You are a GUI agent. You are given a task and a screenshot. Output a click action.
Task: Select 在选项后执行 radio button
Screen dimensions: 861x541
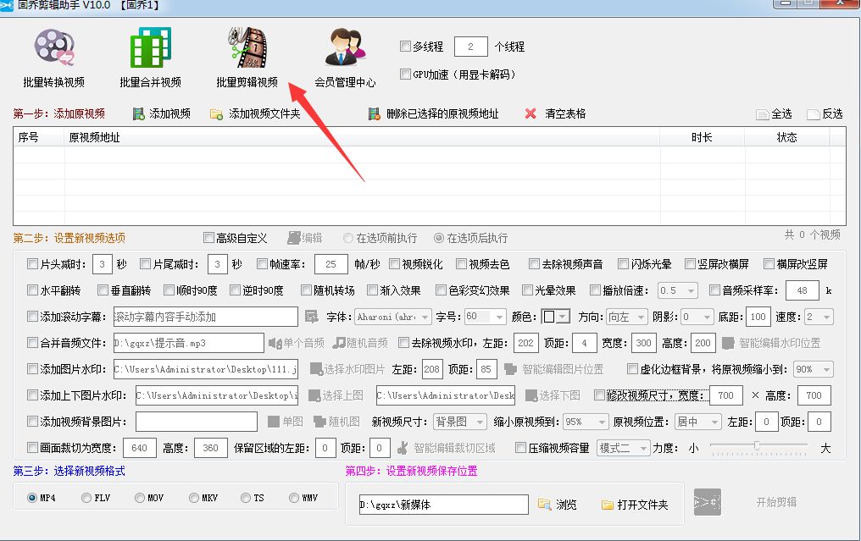tap(439, 238)
